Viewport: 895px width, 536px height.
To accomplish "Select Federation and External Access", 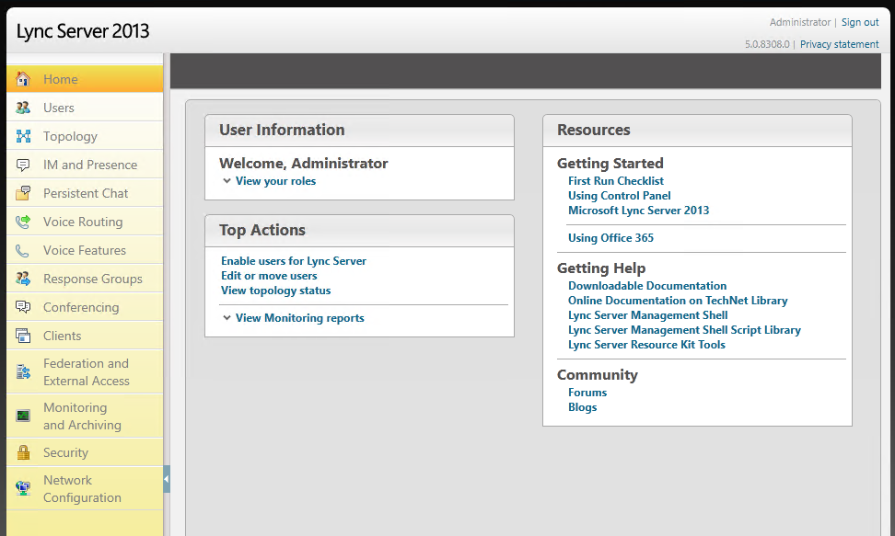I will tap(85, 371).
